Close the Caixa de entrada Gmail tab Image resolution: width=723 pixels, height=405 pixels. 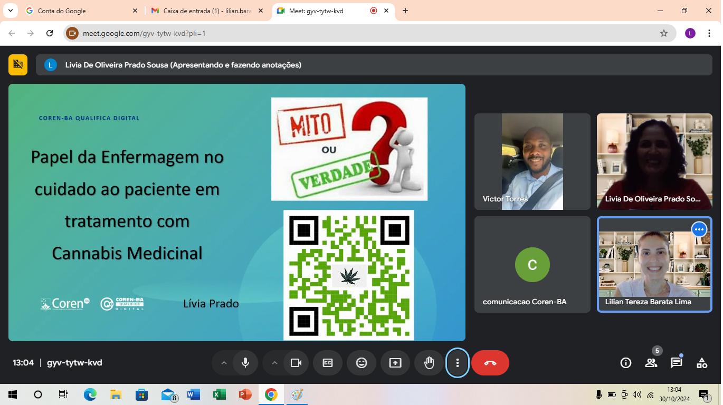(x=261, y=11)
